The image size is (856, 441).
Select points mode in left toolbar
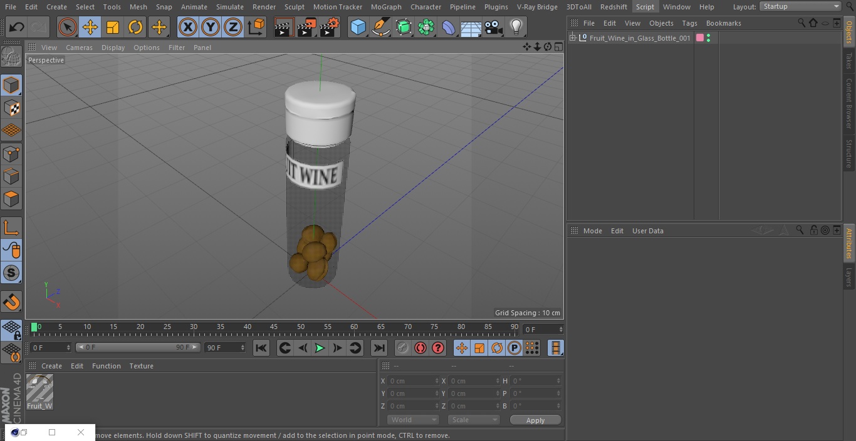(x=11, y=153)
